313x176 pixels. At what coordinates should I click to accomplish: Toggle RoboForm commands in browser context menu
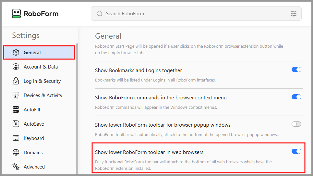[x=296, y=97]
